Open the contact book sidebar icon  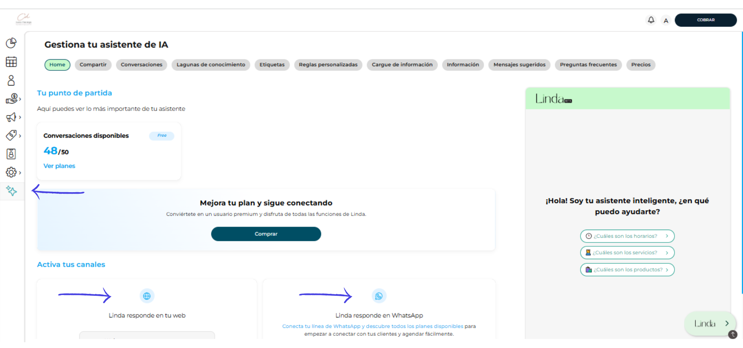coord(11,154)
